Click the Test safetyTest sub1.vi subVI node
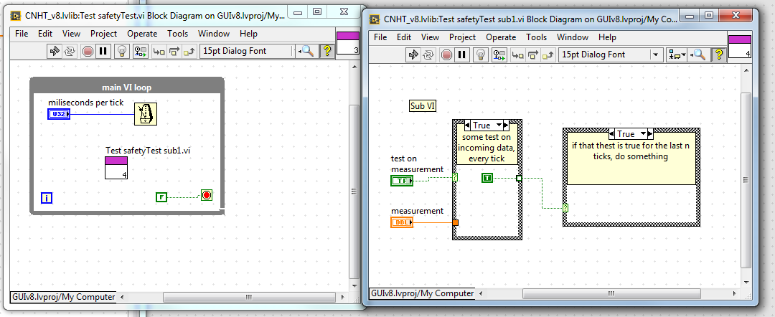The image size is (775, 317). (116, 168)
